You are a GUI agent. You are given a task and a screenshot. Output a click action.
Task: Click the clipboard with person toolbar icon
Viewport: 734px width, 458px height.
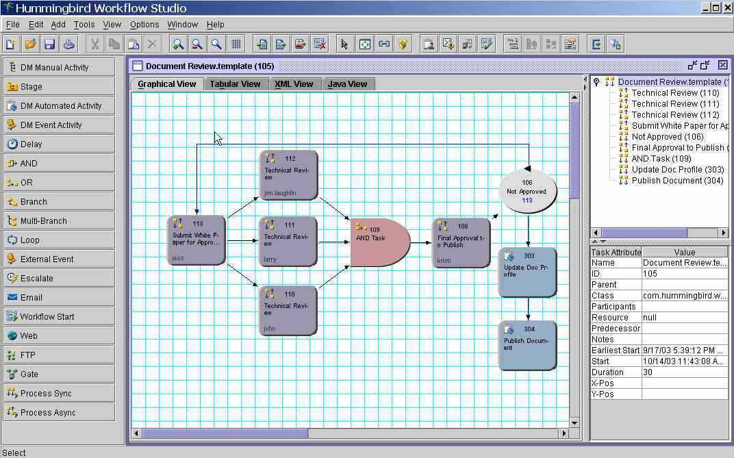(x=429, y=44)
